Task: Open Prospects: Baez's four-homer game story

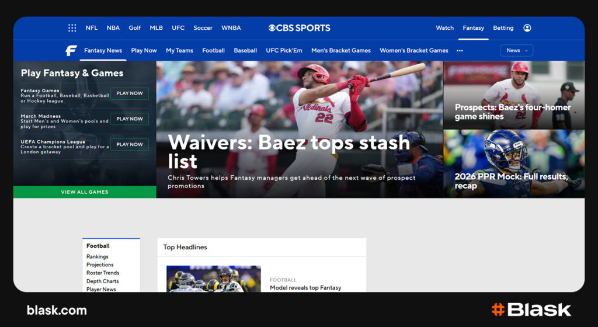Action: pyautogui.click(x=513, y=112)
